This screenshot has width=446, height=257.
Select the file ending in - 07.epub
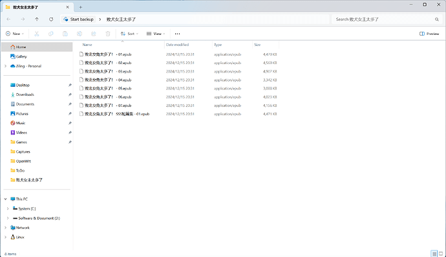tap(178, 106)
